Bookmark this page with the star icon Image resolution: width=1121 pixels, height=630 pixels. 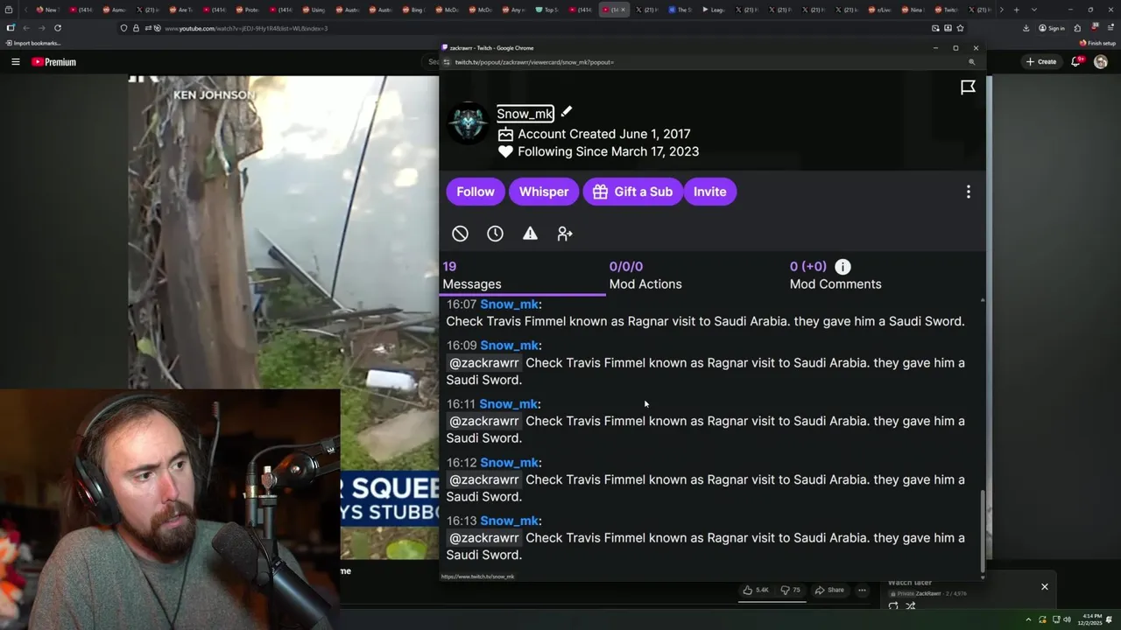960,28
